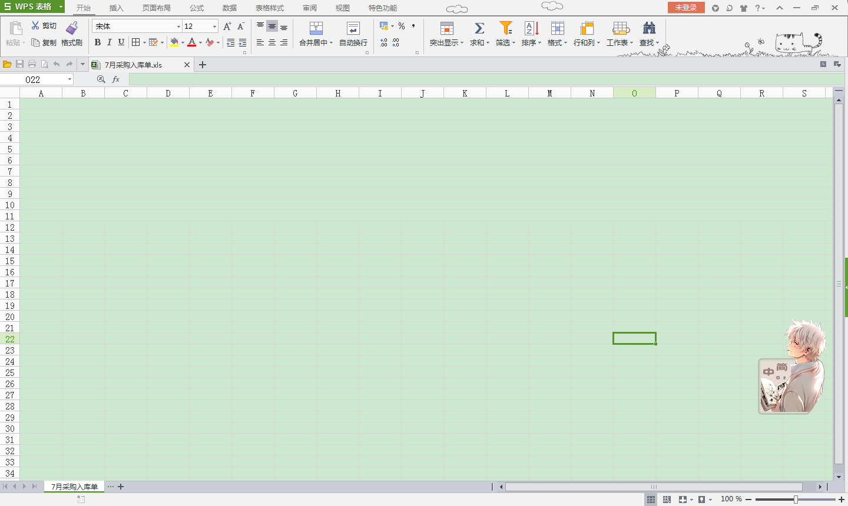848x506 pixels.
Task: Click the increase font size icon
Action: (227, 26)
